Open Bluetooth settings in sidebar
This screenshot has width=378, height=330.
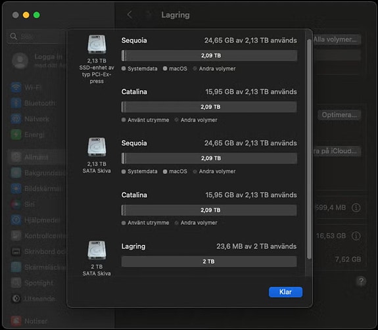point(34,103)
